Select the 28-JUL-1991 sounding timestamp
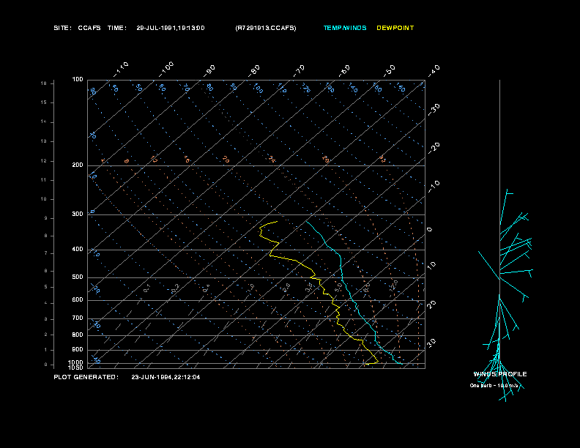The image size is (580, 448). 171,28
